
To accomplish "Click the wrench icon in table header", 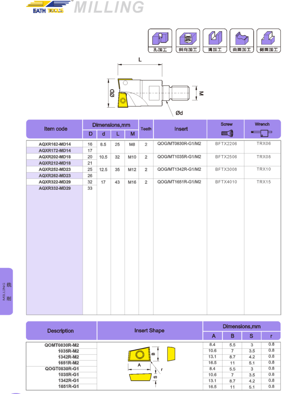I will (262, 133).
